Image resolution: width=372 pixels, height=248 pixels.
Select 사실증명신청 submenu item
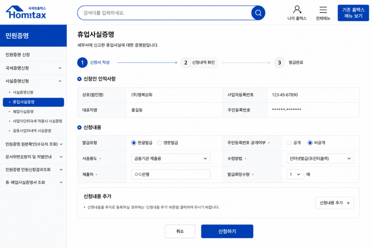pos(23,92)
